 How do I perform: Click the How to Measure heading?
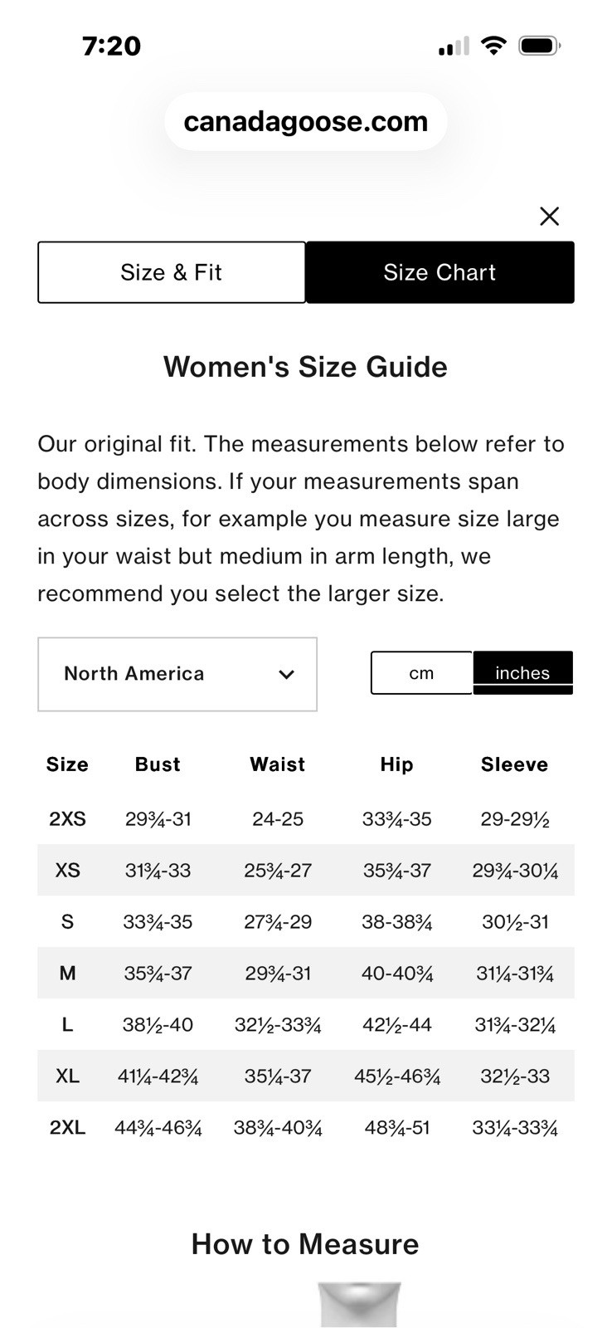pyautogui.click(x=305, y=1244)
